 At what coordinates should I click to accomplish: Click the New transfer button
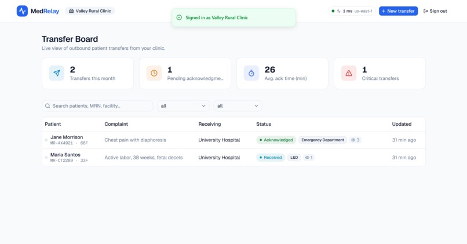point(398,11)
